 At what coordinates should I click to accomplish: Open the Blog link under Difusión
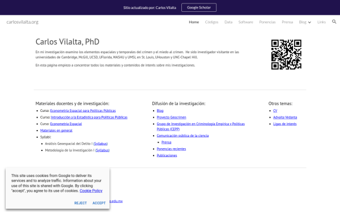[x=160, y=111]
